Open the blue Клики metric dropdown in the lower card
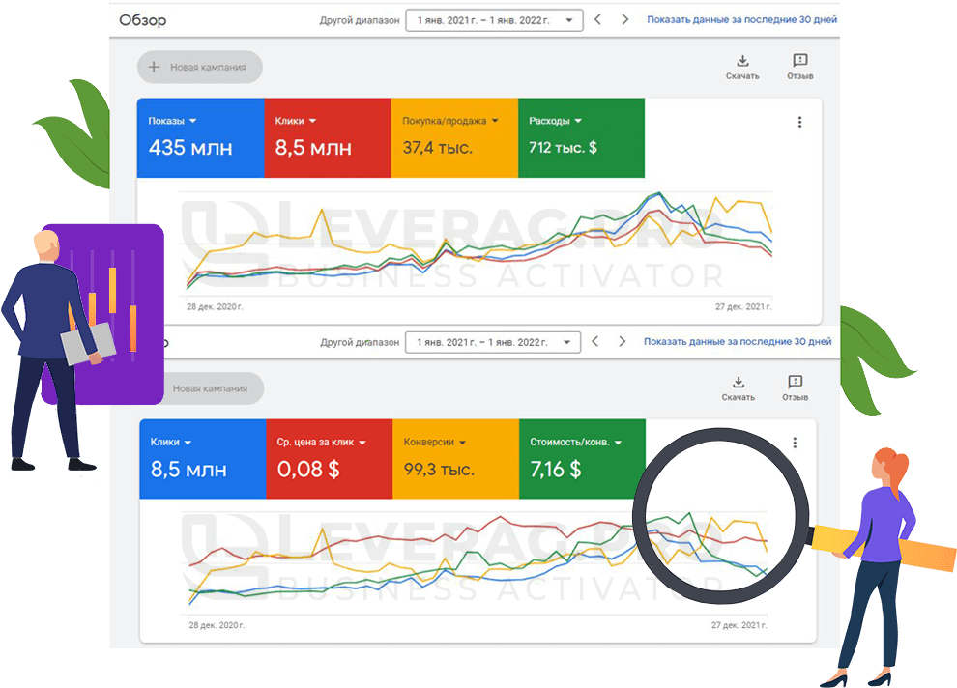This screenshot has width=957, height=688. click(171, 443)
